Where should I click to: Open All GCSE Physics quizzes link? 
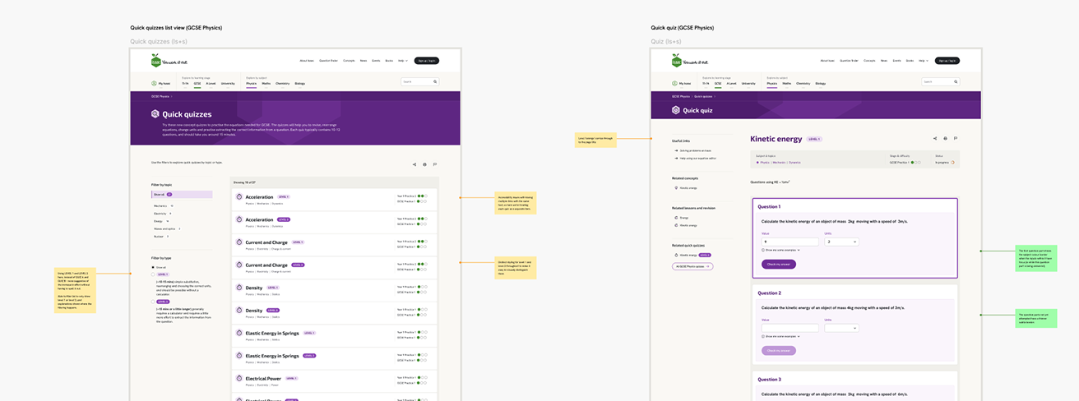click(692, 266)
